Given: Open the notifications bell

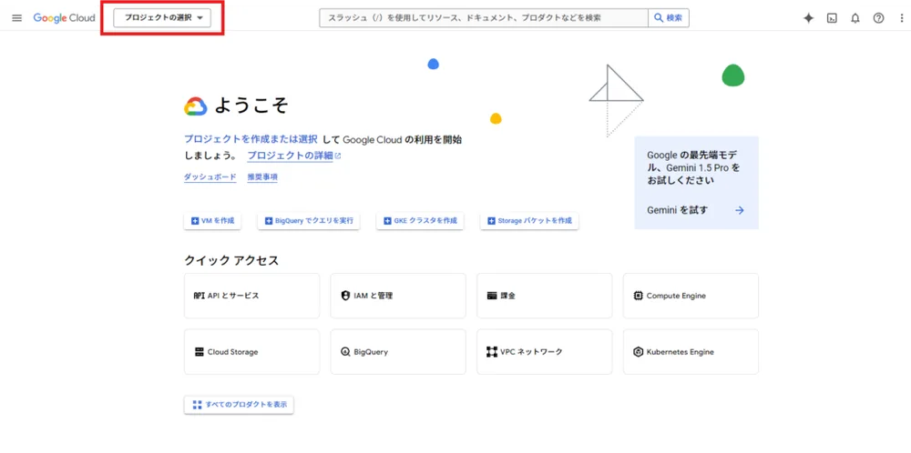Looking at the screenshot, I should pyautogui.click(x=855, y=18).
